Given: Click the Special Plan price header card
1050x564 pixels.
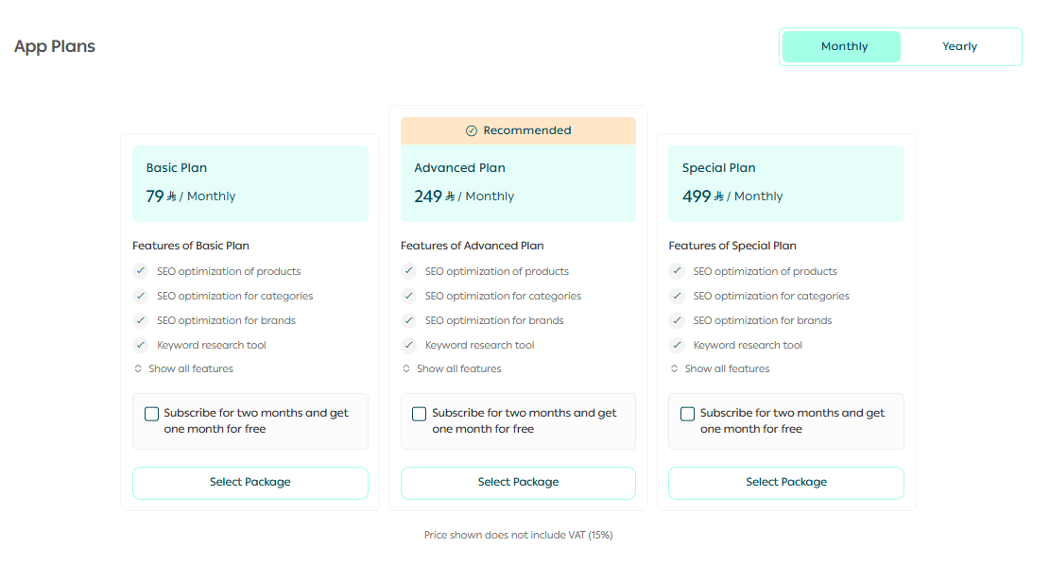Looking at the screenshot, I should click(786, 183).
